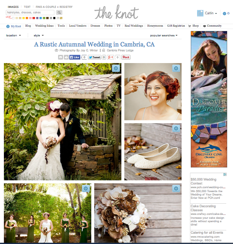Click the hairstyles, dresses, cakes search field
The width and height of the screenshot is (233, 244).
30,13
